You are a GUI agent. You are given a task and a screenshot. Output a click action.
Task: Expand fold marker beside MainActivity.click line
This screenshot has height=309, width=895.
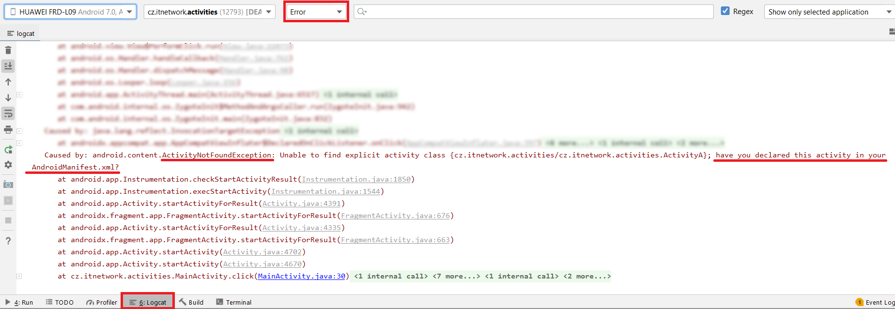19,276
